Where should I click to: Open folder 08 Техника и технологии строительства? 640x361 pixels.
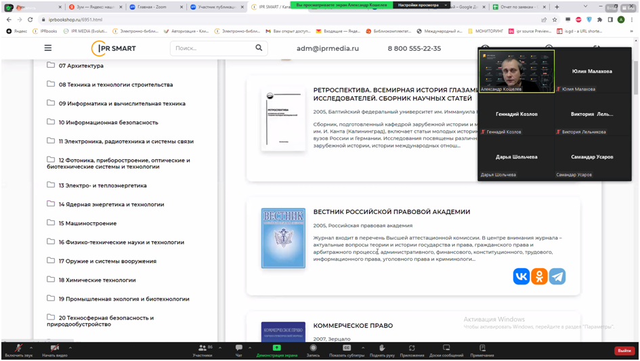coord(110,85)
